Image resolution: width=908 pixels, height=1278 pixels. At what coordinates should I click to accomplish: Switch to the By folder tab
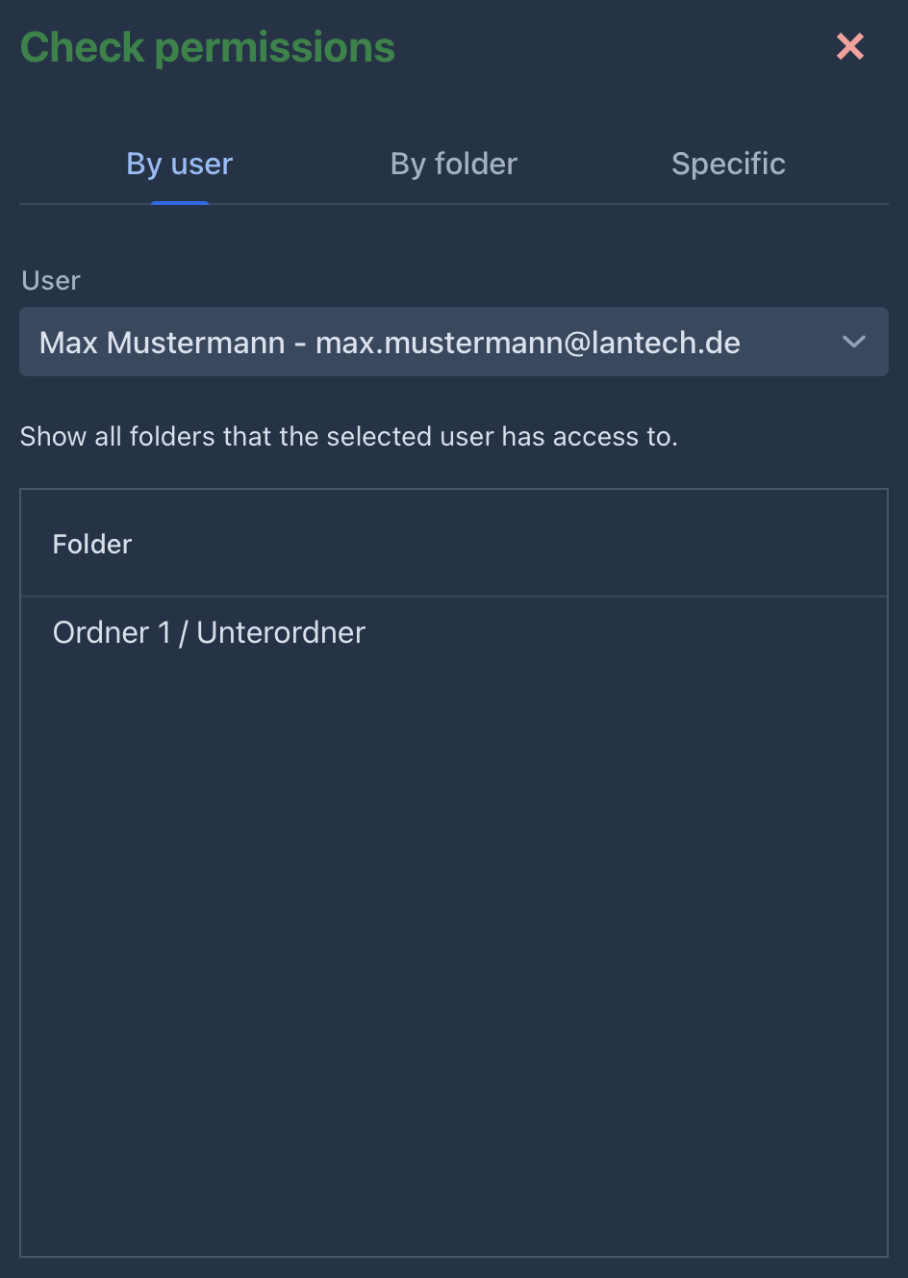(x=454, y=164)
